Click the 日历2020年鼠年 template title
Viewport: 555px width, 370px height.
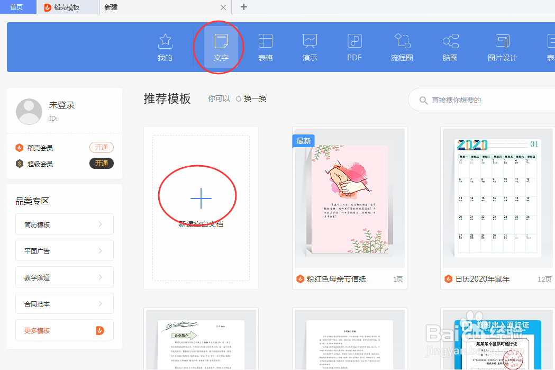coord(483,279)
